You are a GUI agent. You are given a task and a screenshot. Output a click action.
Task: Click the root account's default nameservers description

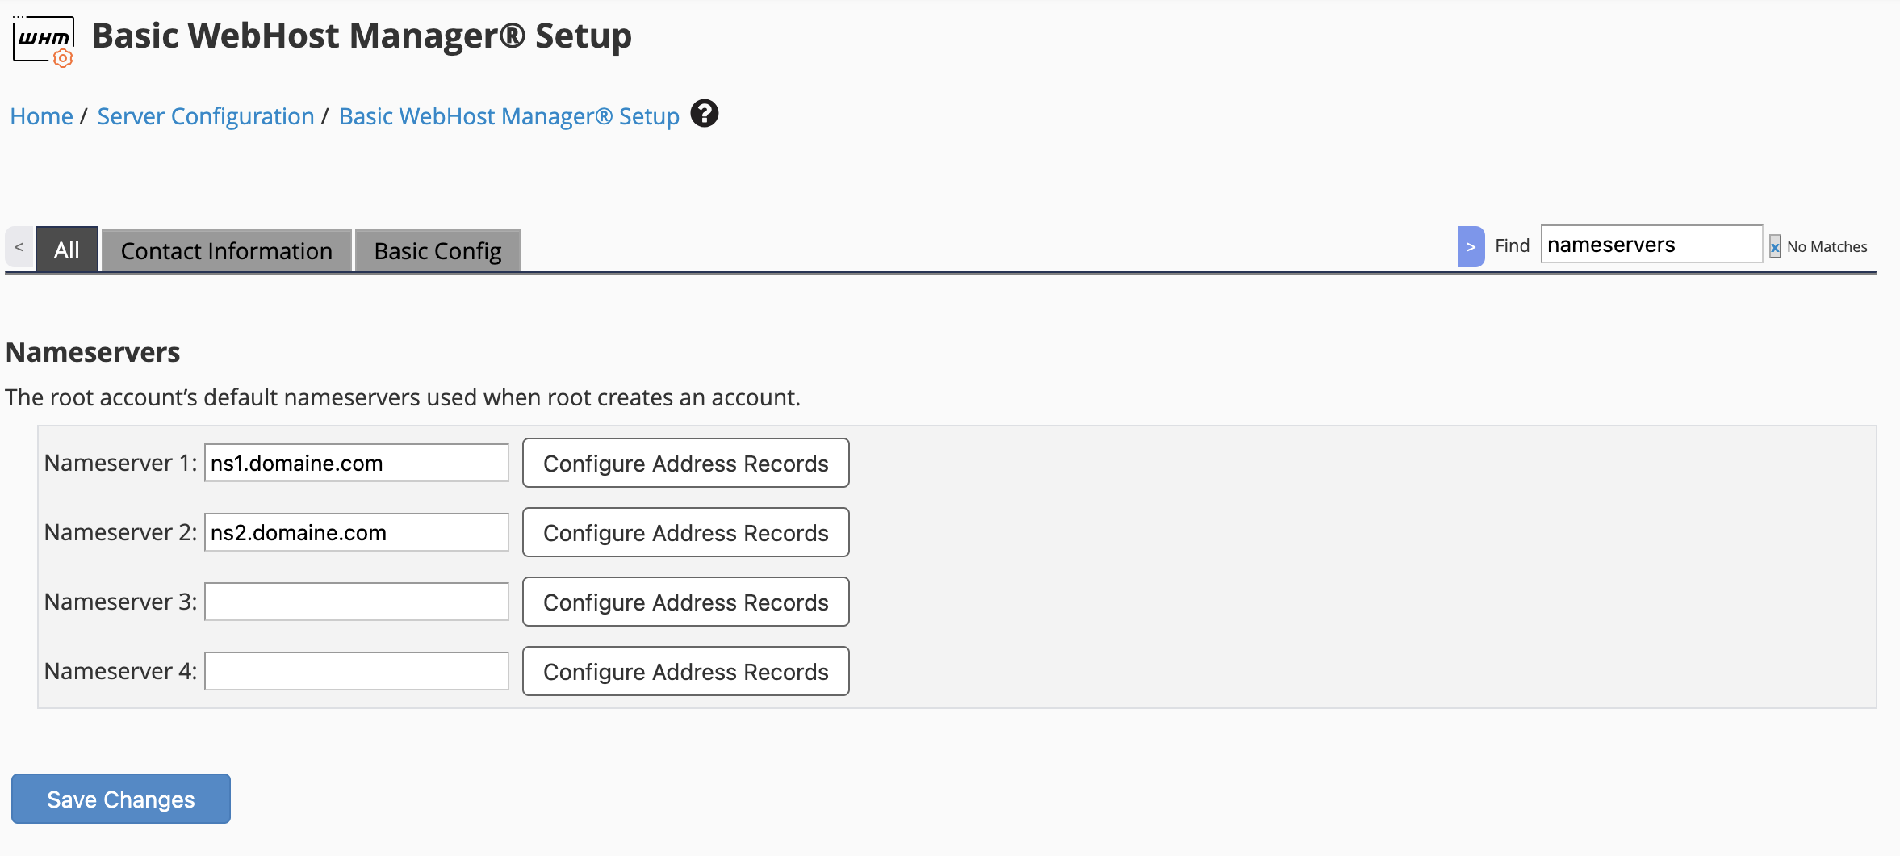403,397
